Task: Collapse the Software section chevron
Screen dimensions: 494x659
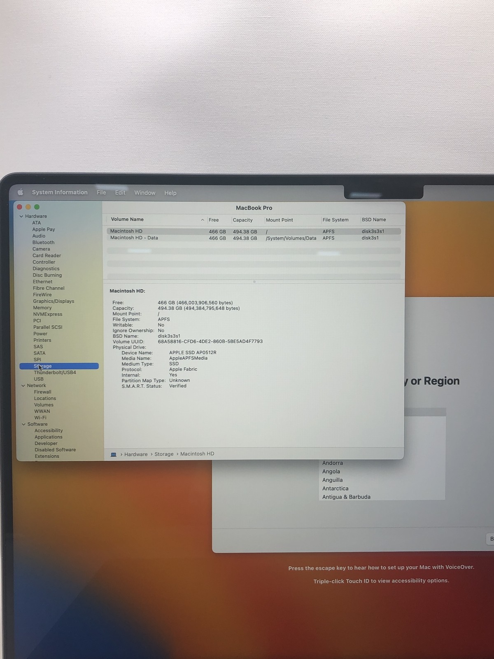Action: [23, 424]
